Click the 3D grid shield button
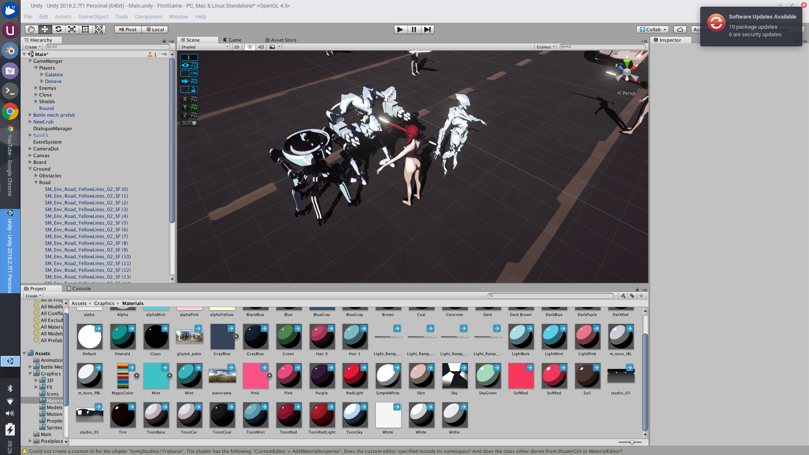Screen dimensions: 809x455 pyautogui.click(x=189, y=123)
